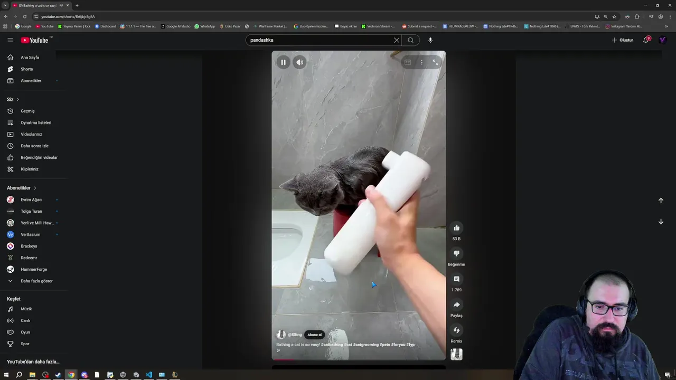
Task: Dislike the Short (Beğenme)
Action: coord(456,253)
